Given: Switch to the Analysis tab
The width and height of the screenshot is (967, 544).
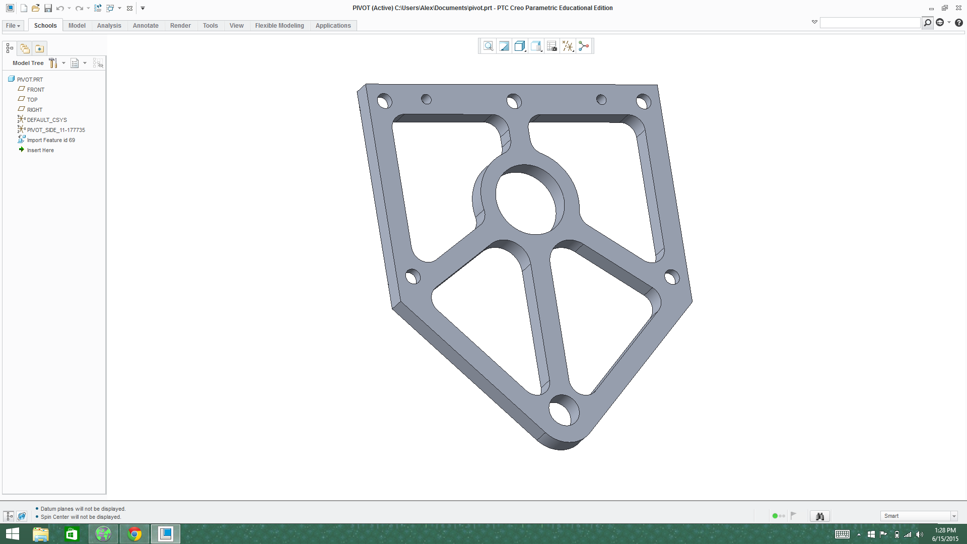Looking at the screenshot, I should tap(109, 26).
